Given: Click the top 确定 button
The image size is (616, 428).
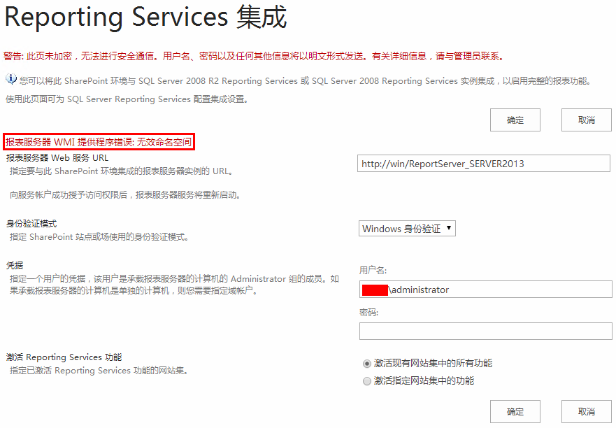Looking at the screenshot, I should [x=515, y=120].
